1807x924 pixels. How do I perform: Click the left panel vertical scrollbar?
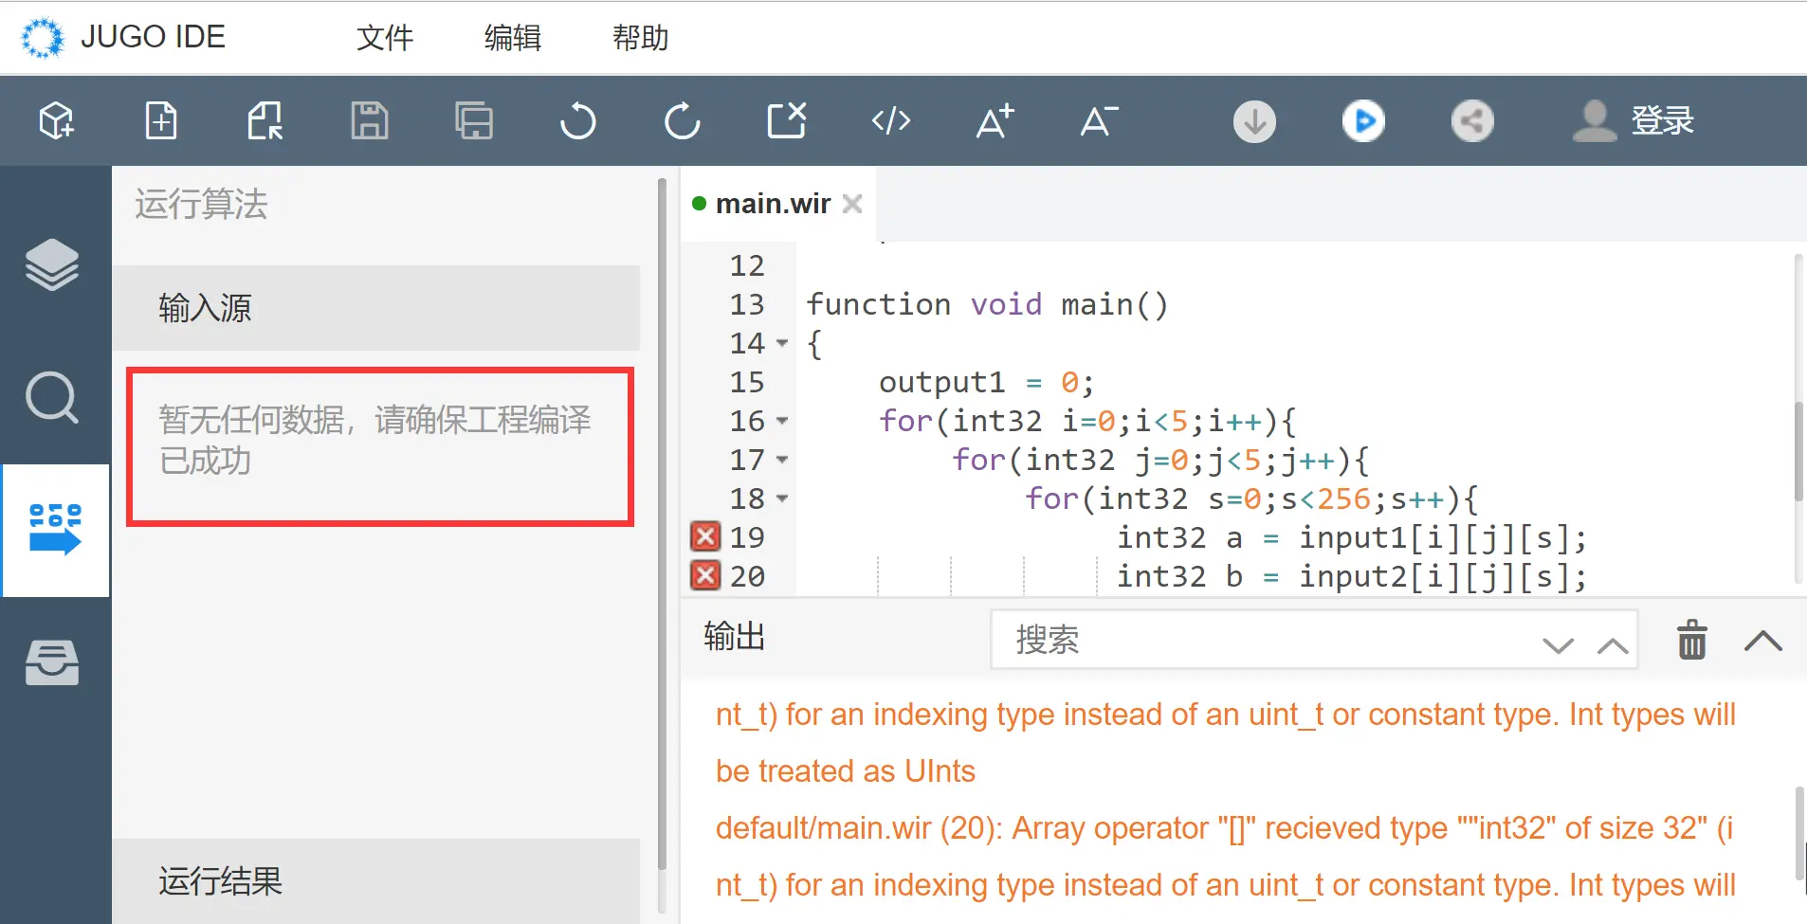pos(661,526)
